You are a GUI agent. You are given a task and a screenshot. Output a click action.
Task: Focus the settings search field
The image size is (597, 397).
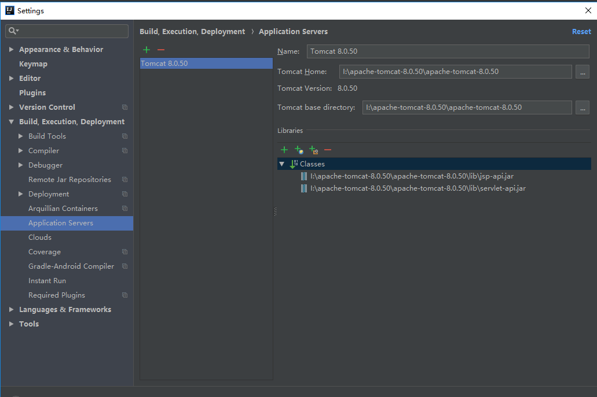click(x=67, y=31)
